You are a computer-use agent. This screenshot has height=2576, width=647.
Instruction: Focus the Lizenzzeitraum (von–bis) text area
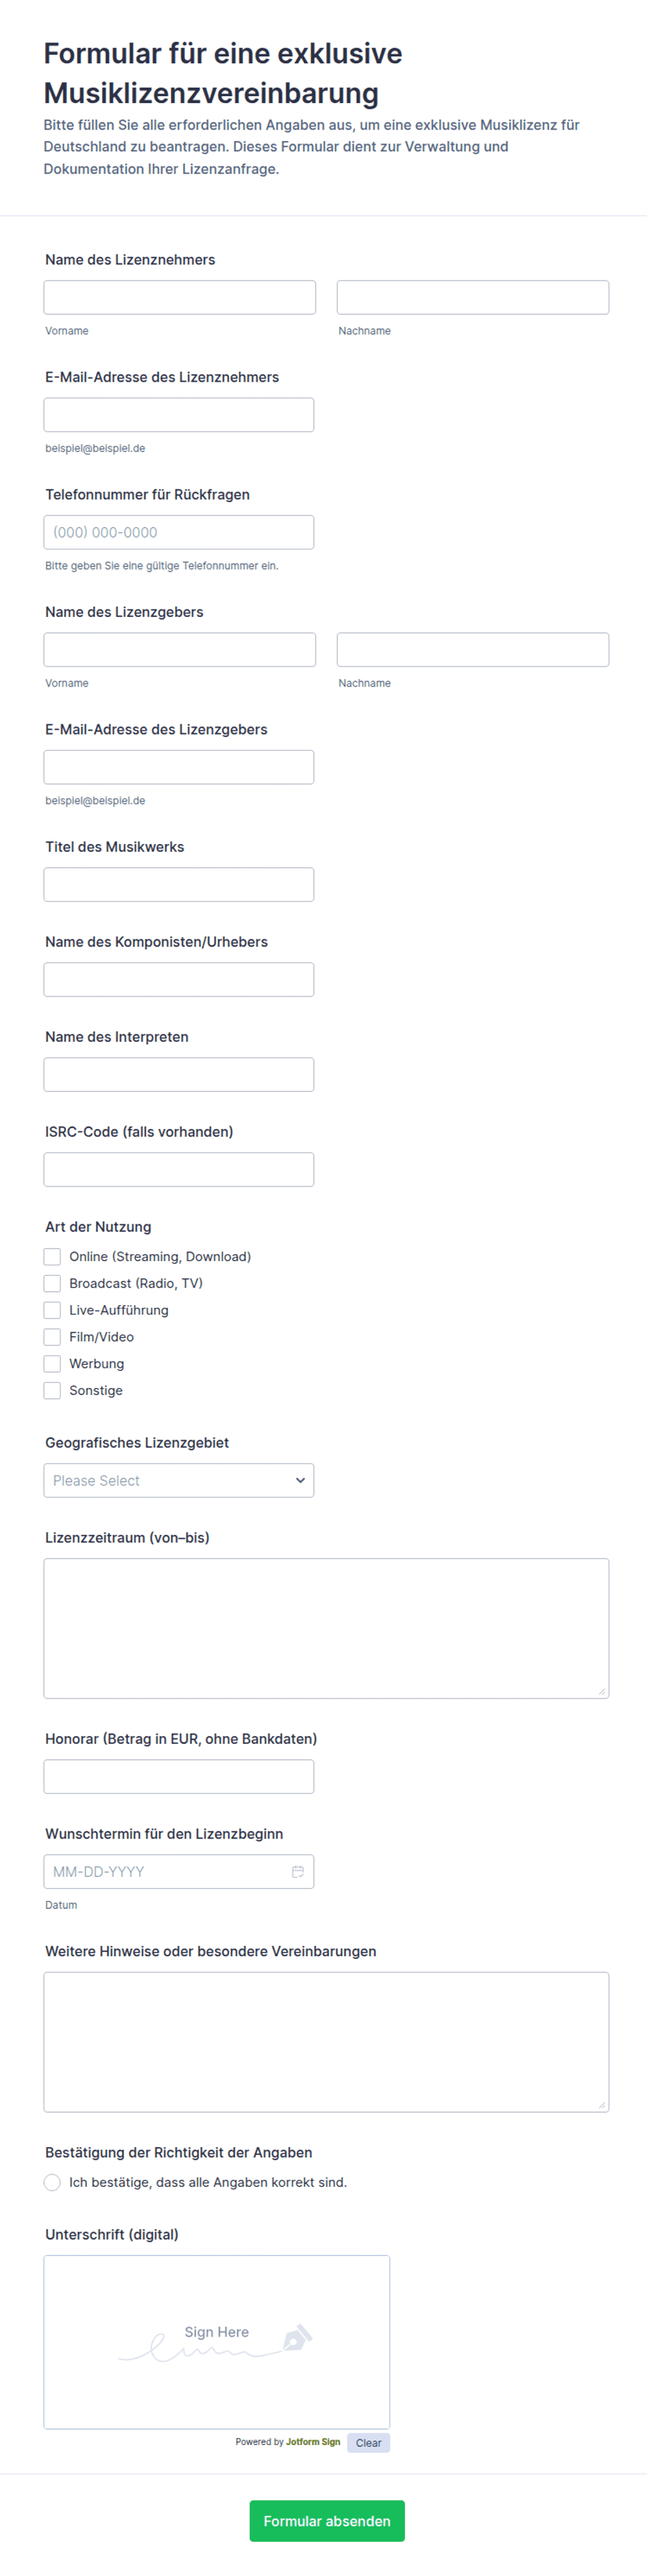(x=326, y=1628)
